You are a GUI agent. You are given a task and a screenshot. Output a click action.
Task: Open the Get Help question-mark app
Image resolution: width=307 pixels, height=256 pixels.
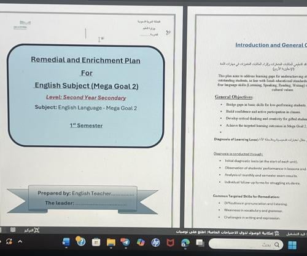80,241
